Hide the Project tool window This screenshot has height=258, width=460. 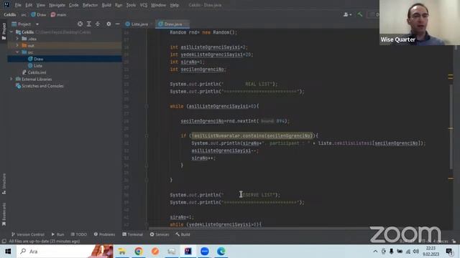(117, 24)
